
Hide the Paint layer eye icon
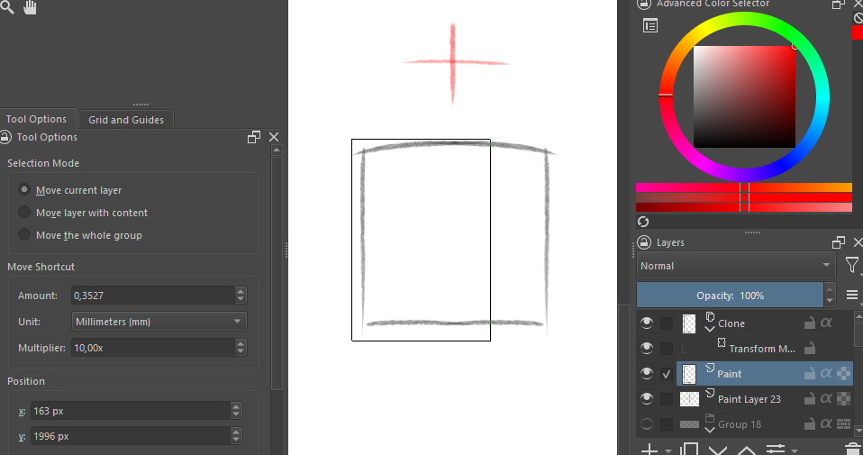tap(647, 374)
